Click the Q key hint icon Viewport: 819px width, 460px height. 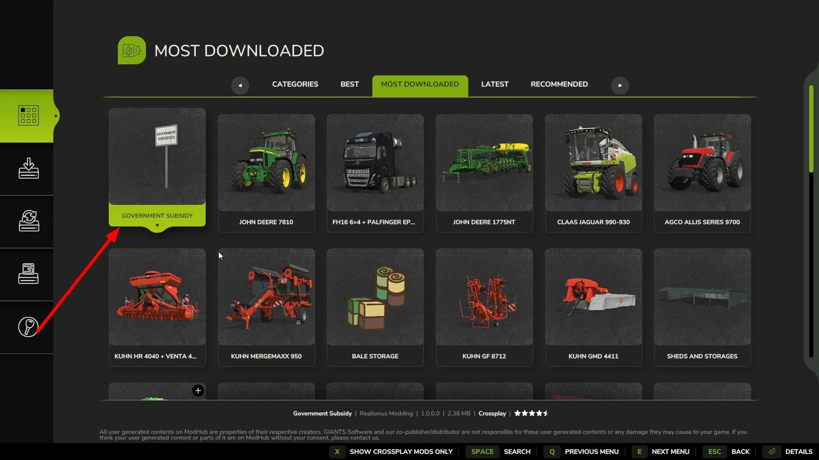(x=552, y=451)
